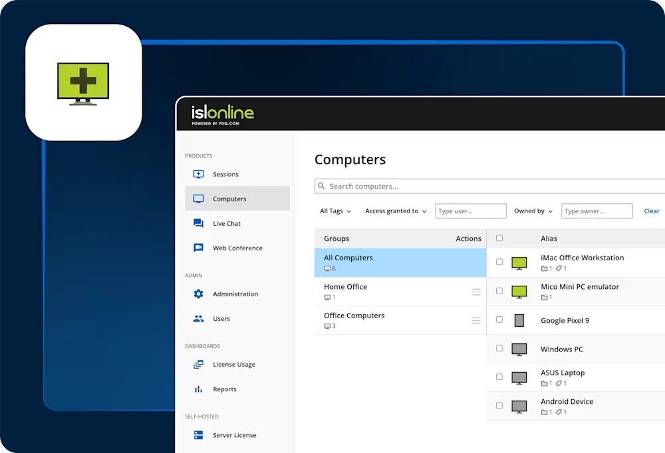
Task: Click the folder icon under iMac Office Workstation
Action: (x=544, y=268)
